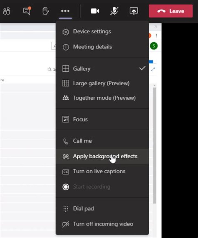Open the meeting chat icon
Viewport: 198px width, 238px height.
27,11
